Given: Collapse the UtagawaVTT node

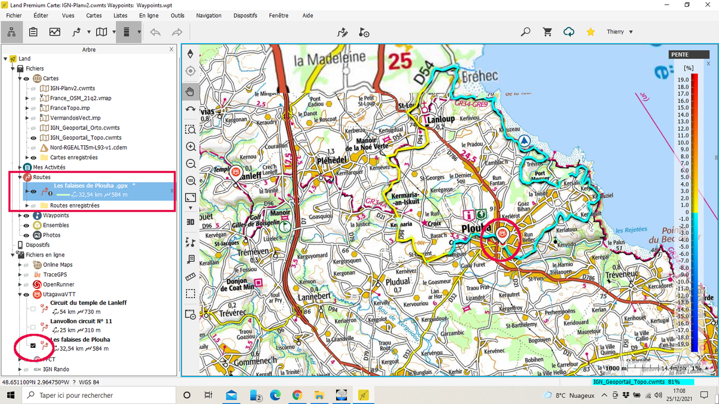Looking at the screenshot, I should (20, 294).
